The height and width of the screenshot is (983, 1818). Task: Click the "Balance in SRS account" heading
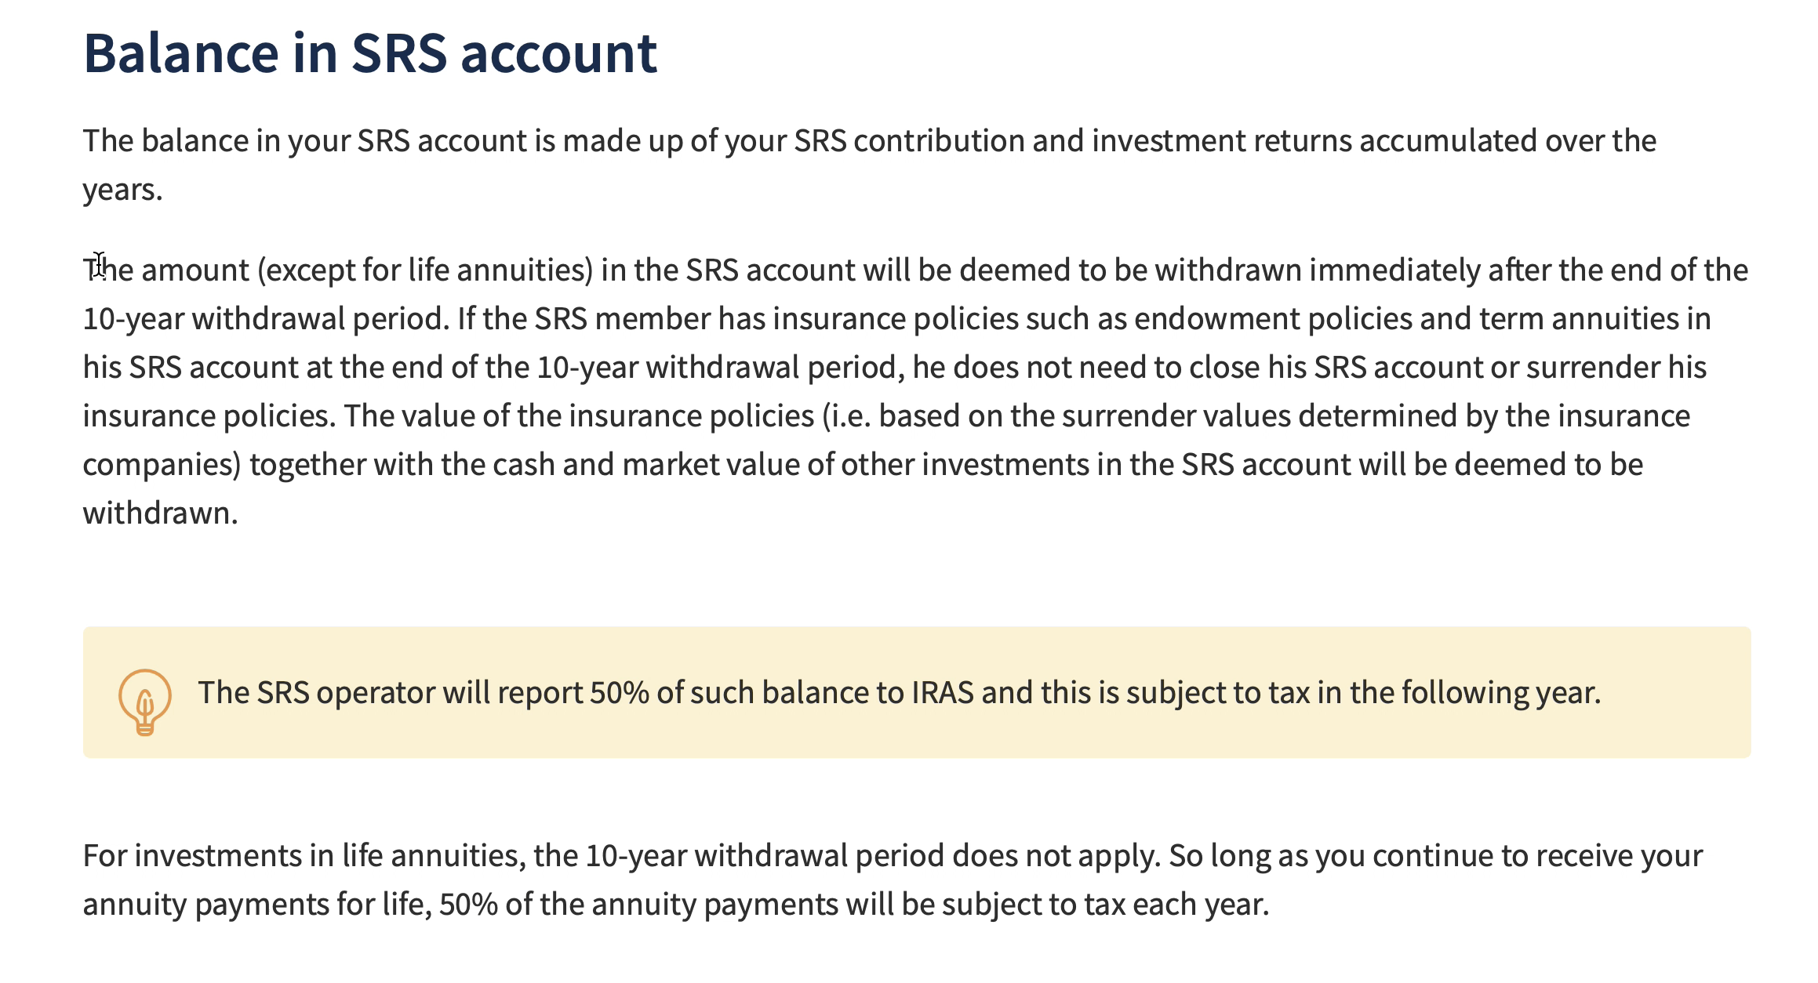click(369, 53)
